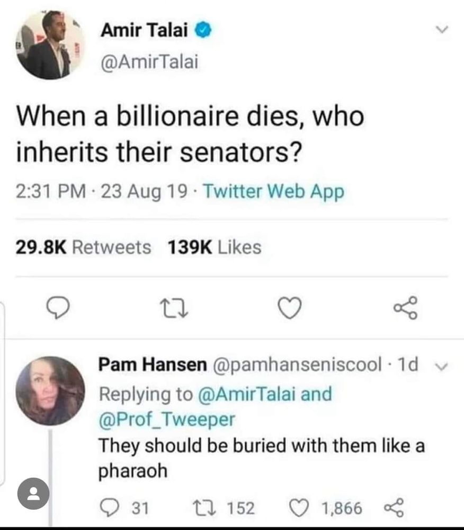Like Amir Talai's main tweet

290,308
